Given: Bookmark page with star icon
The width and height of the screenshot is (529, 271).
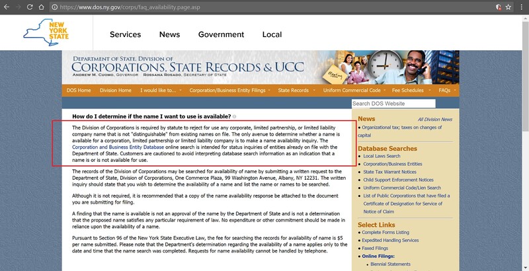Looking at the screenshot, I should tap(508, 7).
